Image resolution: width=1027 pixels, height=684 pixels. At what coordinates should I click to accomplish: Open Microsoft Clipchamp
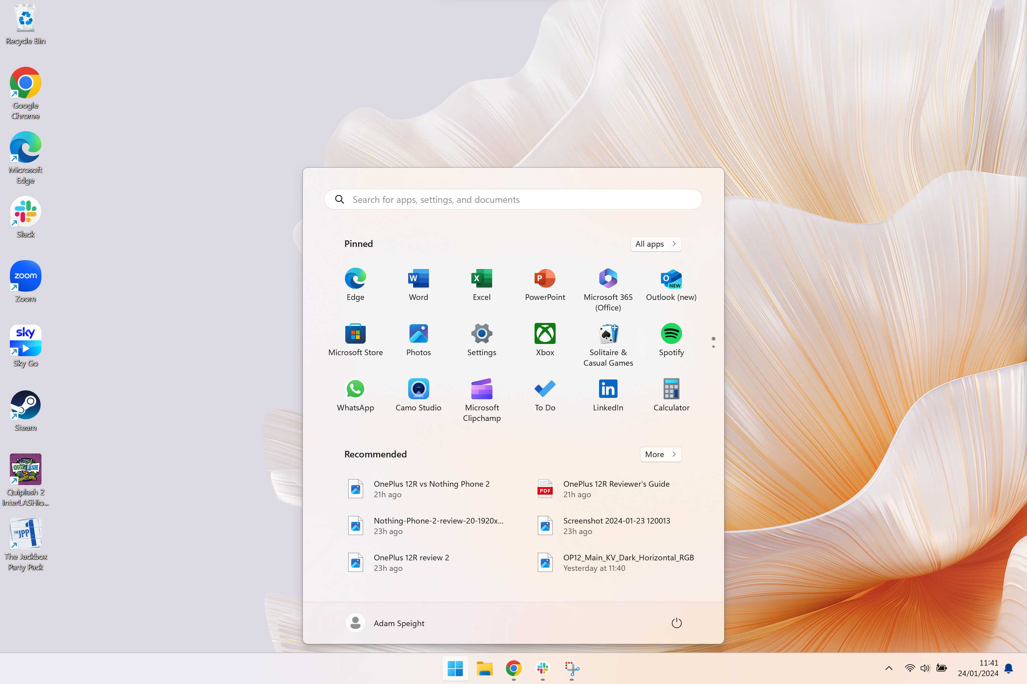point(482,401)
